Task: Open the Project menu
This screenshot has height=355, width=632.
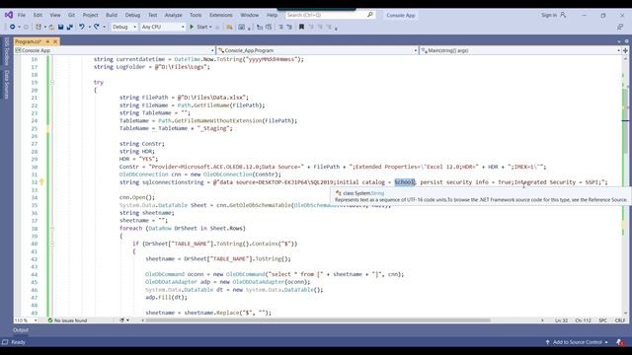Action: [90, 15]
